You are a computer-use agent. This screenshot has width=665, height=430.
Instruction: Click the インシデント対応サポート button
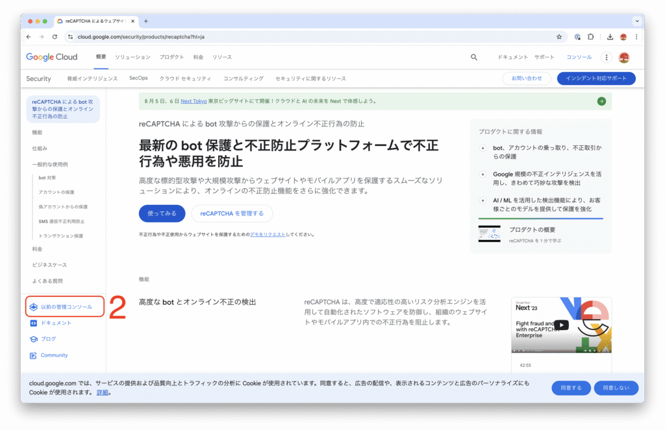pos(596,78)
